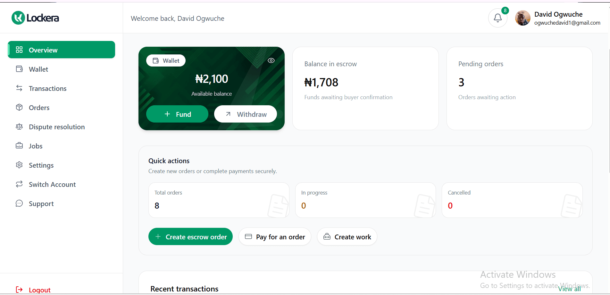Open Dispute resolution using the scales icon
Image resolution: width=610 pixels, height=295 pixels.
click(19, 127)
